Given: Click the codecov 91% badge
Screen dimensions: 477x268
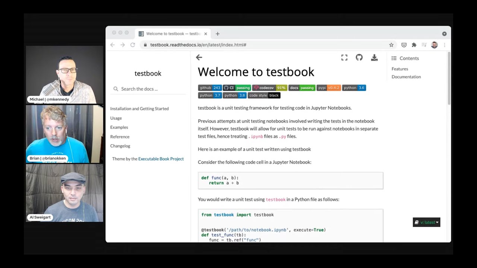Looking at the screenshot, I should (269, 88).
